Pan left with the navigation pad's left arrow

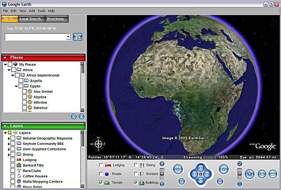click(195, 174)
